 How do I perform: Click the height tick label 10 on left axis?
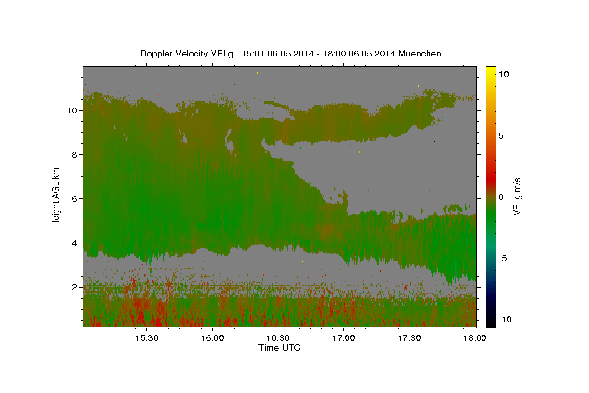click(x=72, y=110)
